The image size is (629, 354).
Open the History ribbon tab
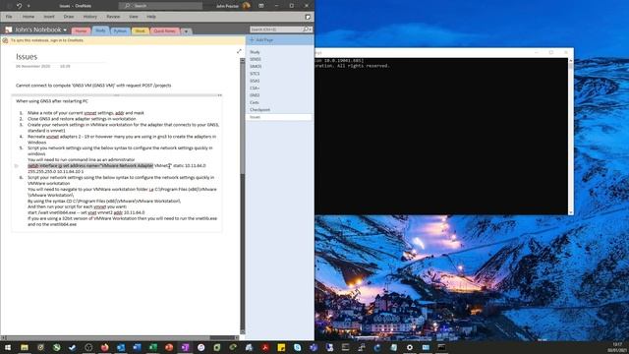pyautogui.click(x=89, y=17)
